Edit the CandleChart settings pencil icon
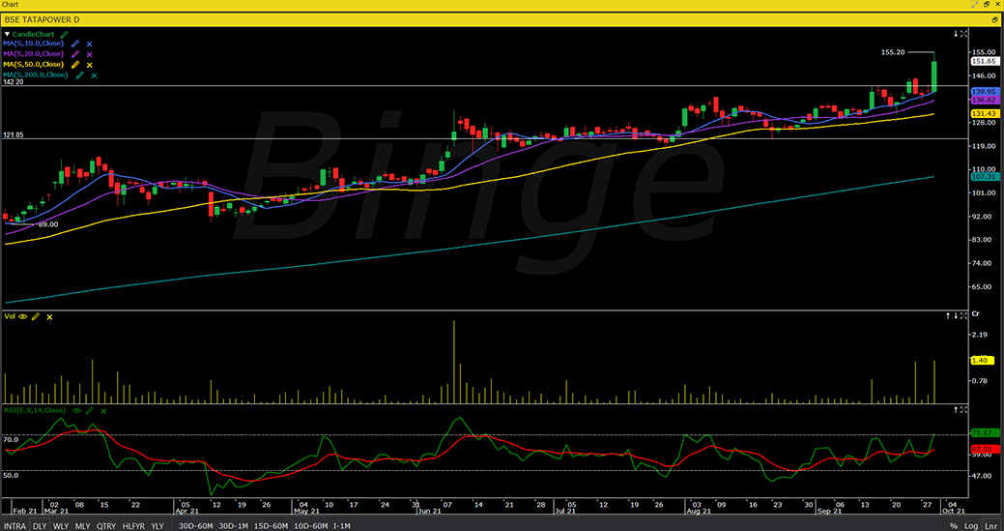Screen dimensions: 1004x531 click(64, 33)
